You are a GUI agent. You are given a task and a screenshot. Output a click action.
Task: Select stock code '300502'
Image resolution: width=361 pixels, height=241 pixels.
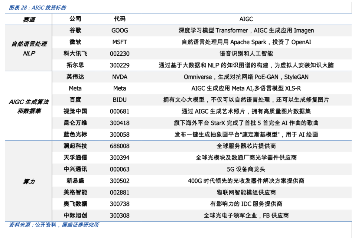120,181
